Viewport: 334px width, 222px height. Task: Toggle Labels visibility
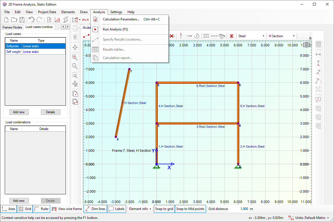tap(116, 209)
